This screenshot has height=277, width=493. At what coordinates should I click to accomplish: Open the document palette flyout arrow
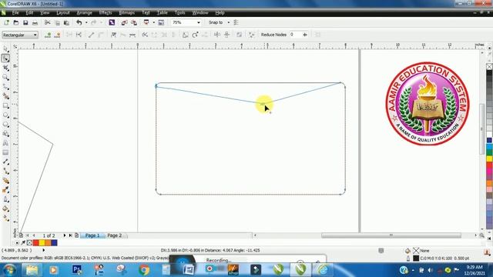17,243
